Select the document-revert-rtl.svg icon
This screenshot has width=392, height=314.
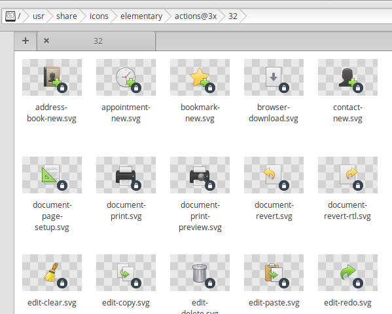pyautogui.click(x=347, y=175)
